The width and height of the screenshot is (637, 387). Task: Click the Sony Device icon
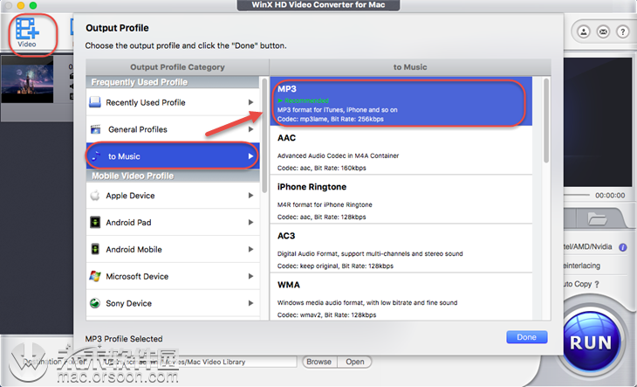coord(95,303)
